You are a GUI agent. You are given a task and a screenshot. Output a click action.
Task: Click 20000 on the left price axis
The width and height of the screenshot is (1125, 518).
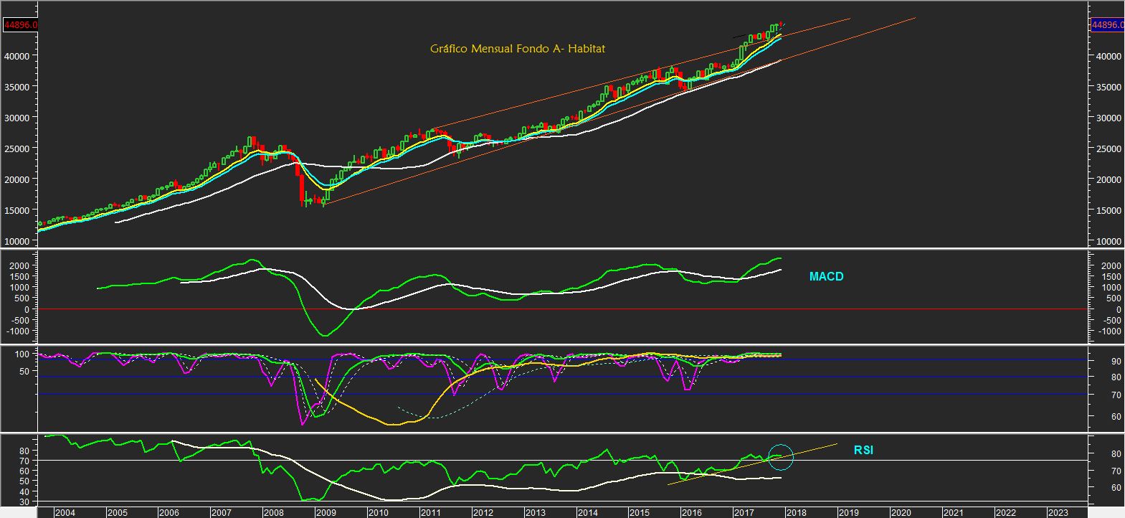pyautogui.click(x=18, y=179)
